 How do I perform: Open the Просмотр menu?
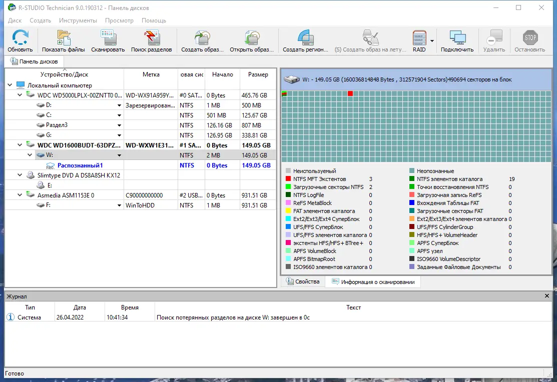coord(119,20)
